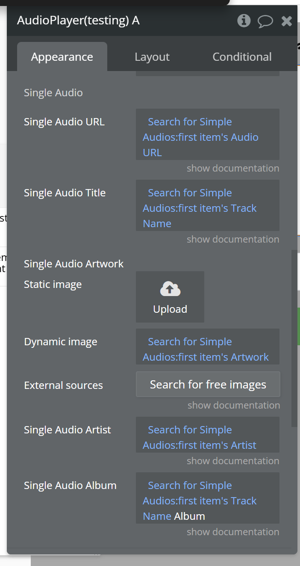Edit the Single Audio URL expression
300x566 pixels.
(208, 137)
